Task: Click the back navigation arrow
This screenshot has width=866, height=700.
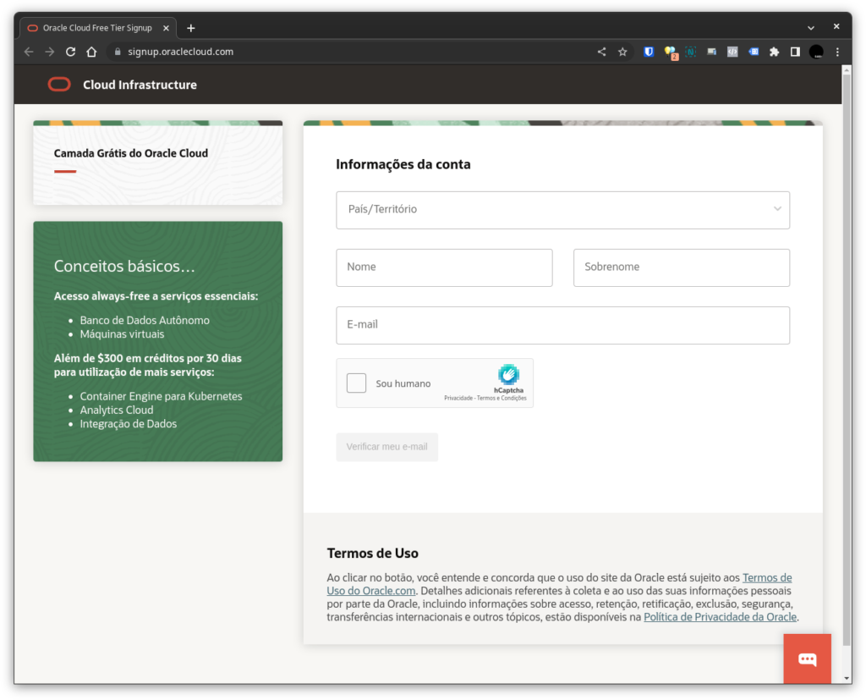Action: tap(29, 52)
